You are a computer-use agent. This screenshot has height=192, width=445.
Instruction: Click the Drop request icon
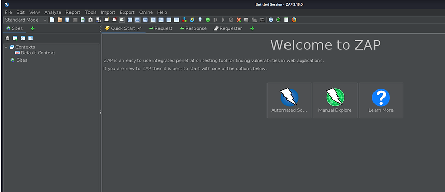[x=231, y=20]
